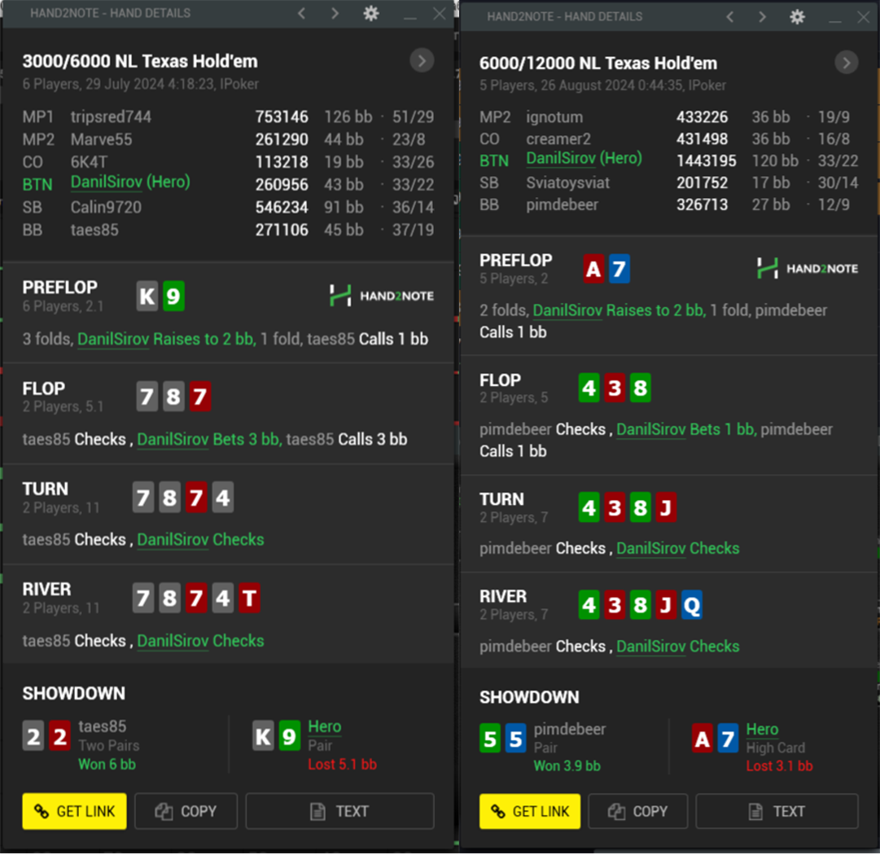
Task: Click 'Won 3.9 bb' result for pimdebeer
Action: (x=567, y=766)
